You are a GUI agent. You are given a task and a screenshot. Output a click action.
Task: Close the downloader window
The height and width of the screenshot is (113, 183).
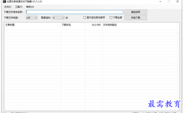[178, 2]
